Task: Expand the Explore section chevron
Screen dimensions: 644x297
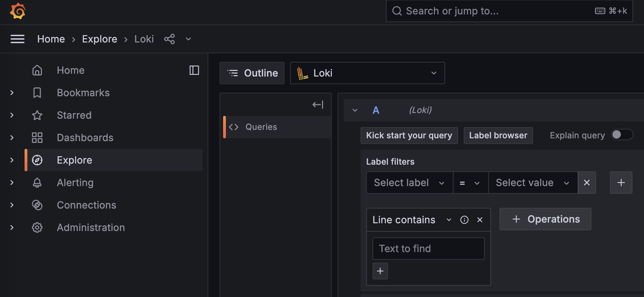Action: 12,160
